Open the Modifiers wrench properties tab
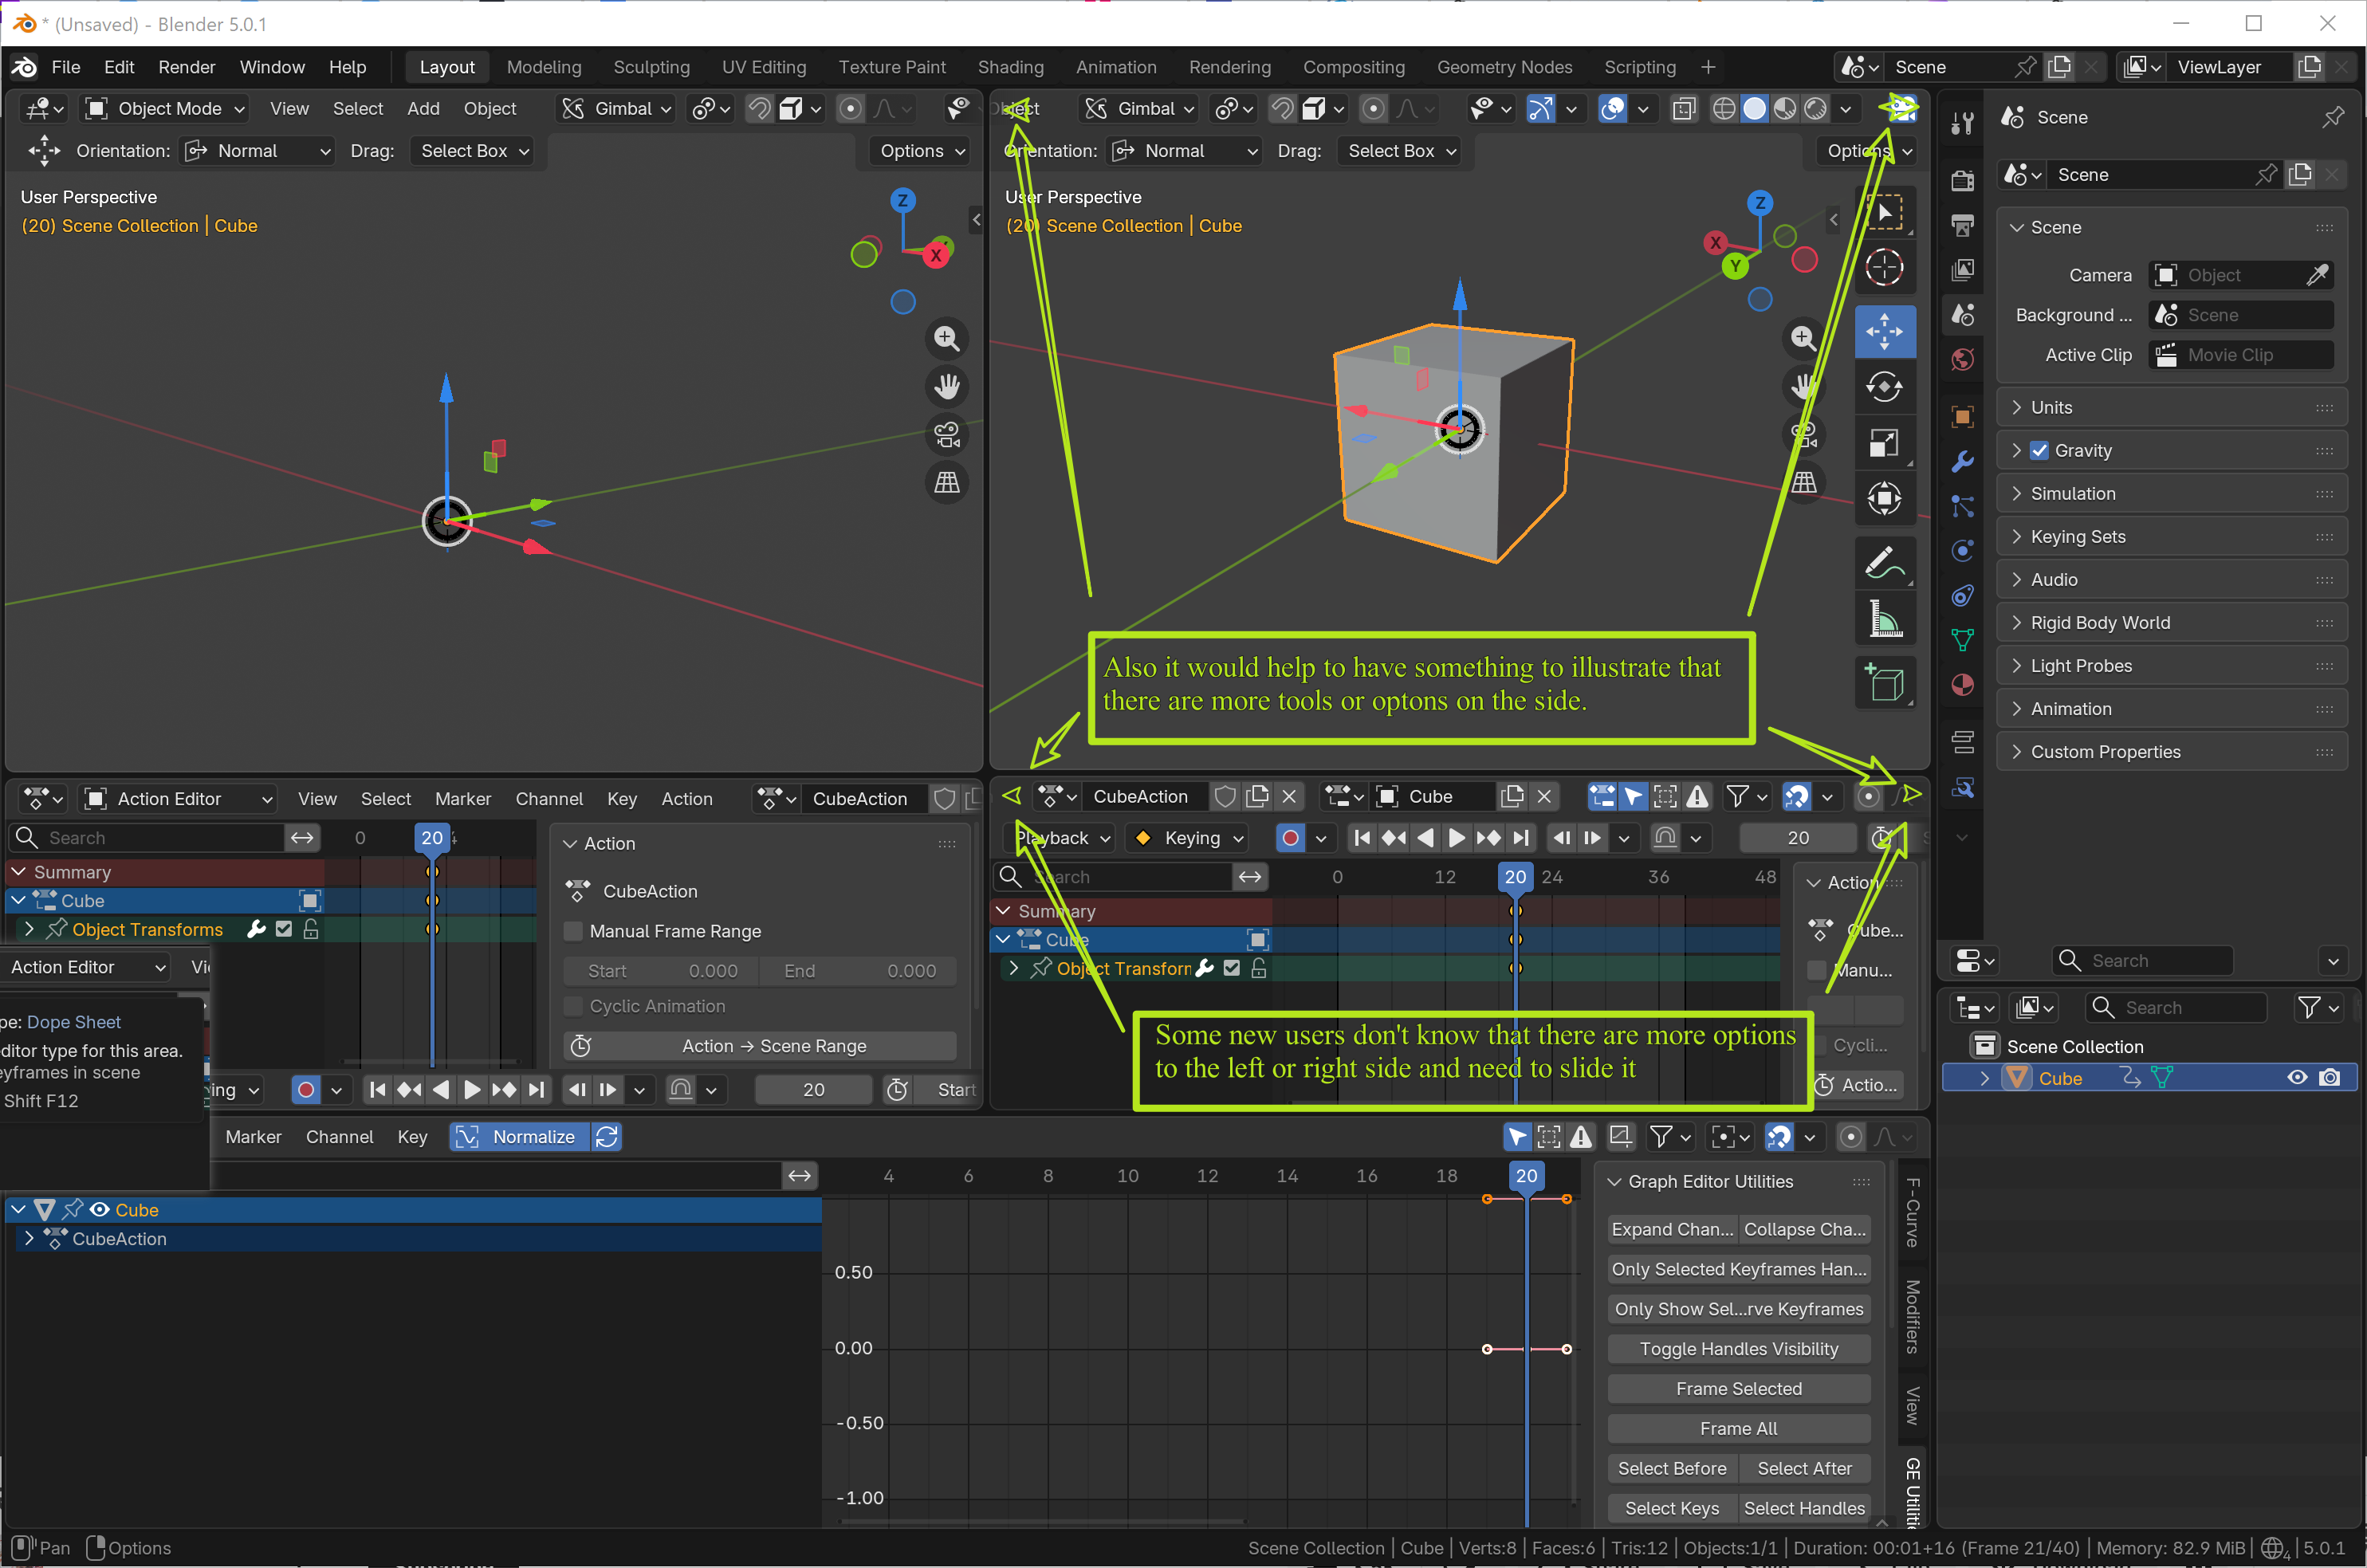This screenshot has width=2367, height=1568. tap(1962, 461)
